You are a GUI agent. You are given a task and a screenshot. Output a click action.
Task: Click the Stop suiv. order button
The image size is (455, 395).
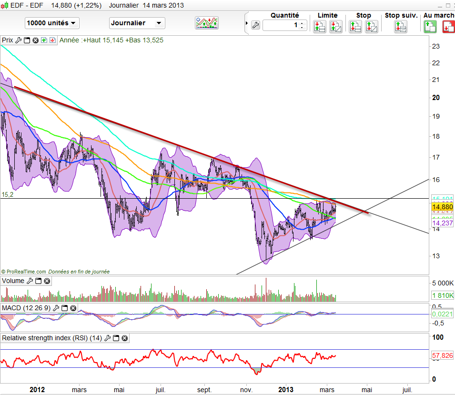[401, 26]
